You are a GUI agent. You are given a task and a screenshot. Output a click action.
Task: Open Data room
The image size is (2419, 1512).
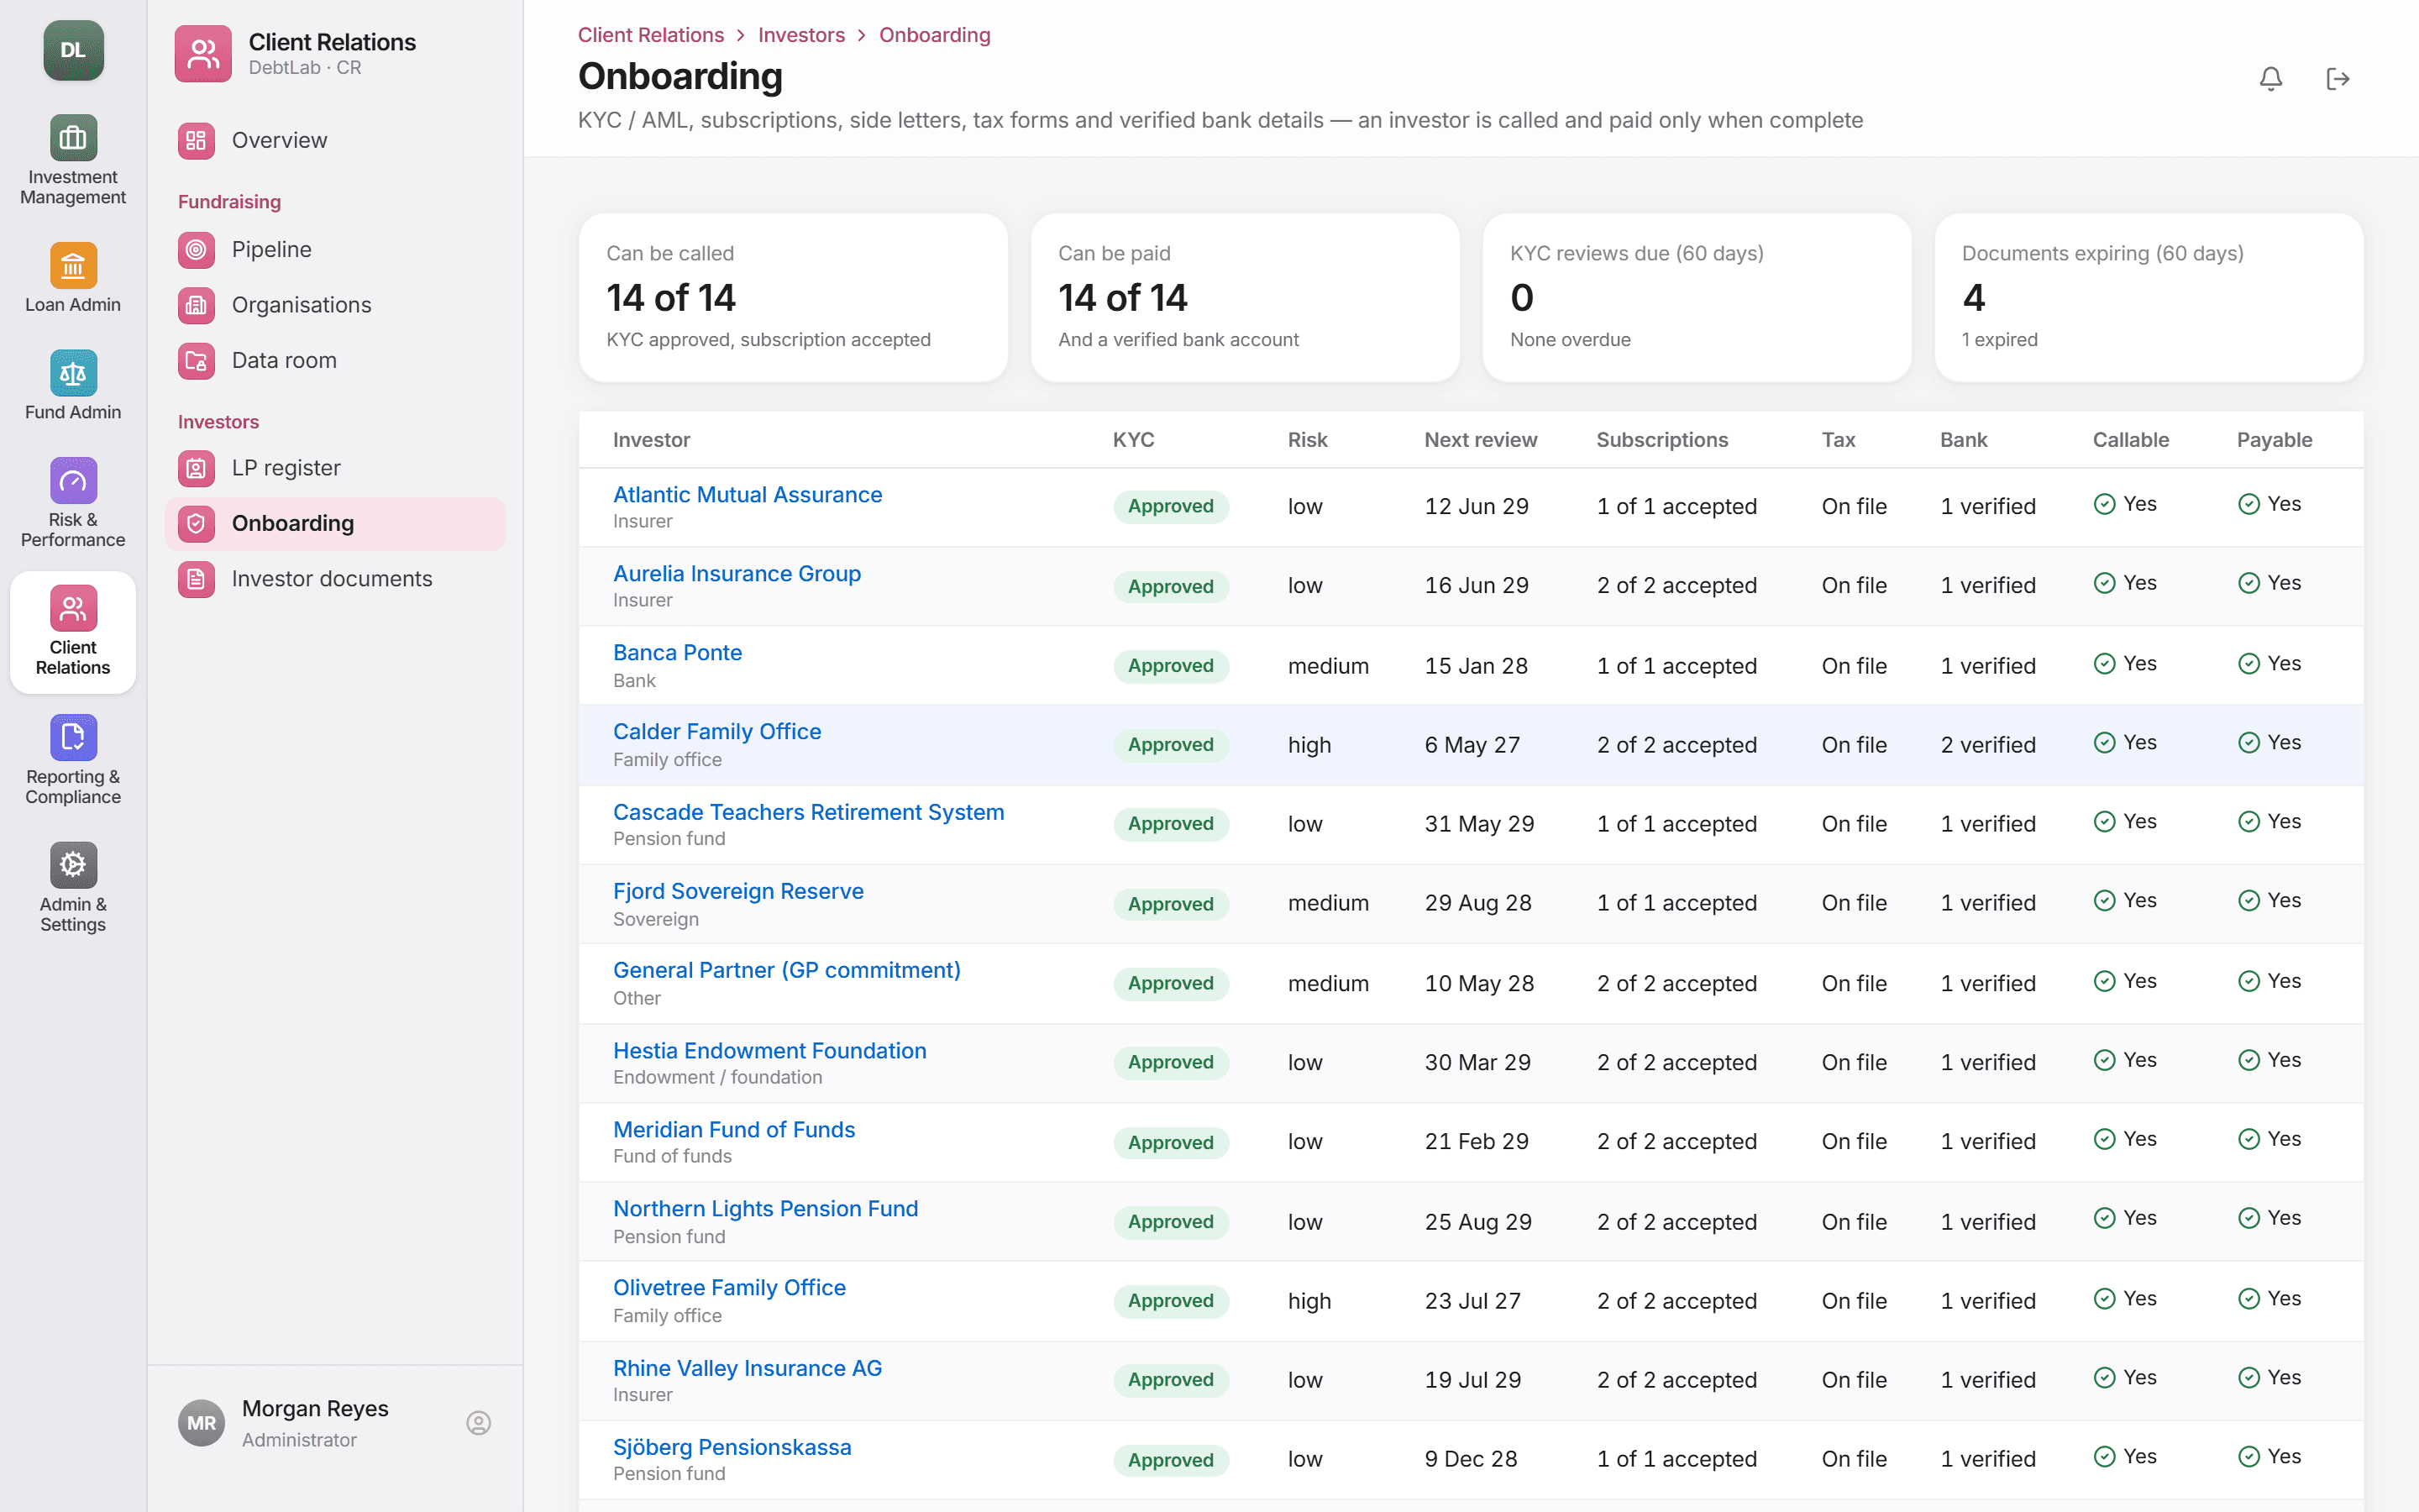(x=335, y=360)
